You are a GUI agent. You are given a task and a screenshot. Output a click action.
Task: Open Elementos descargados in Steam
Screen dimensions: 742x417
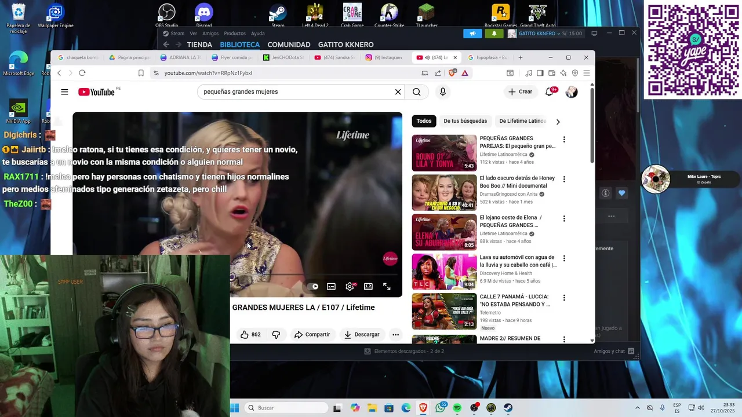click(x=404, y=351)
